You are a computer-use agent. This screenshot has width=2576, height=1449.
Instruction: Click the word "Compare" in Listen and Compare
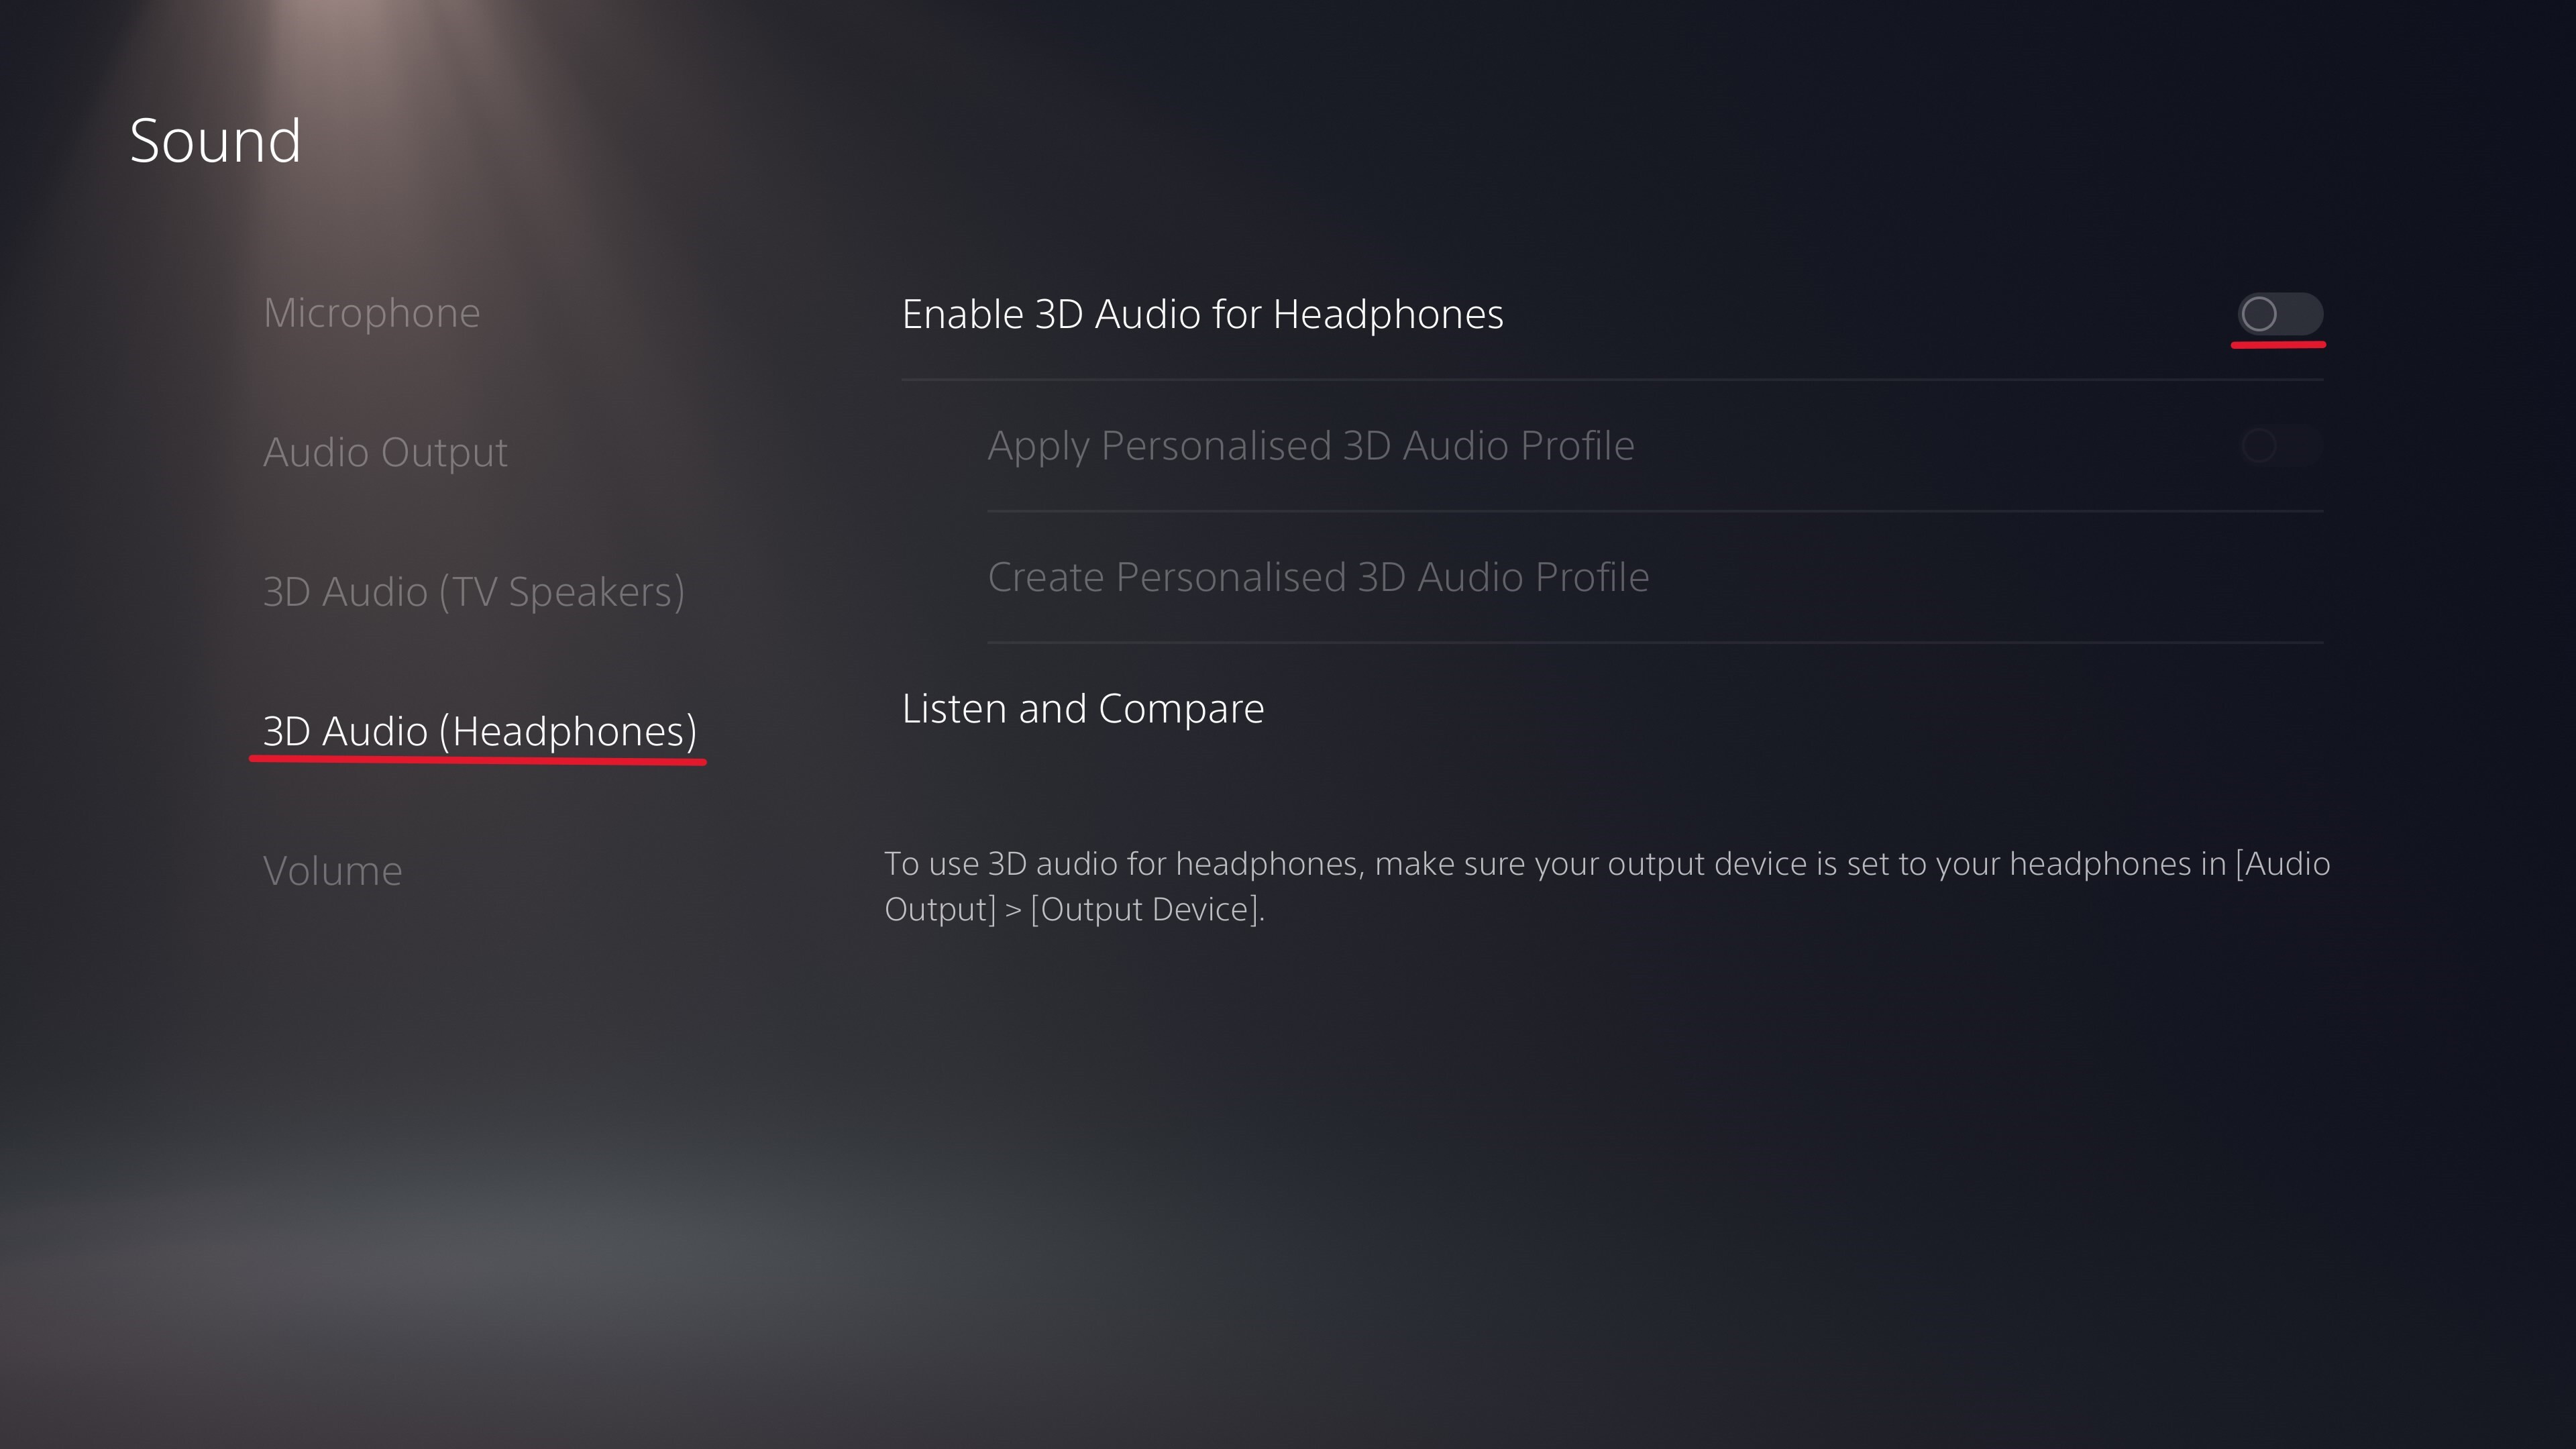pos(1181,709)
